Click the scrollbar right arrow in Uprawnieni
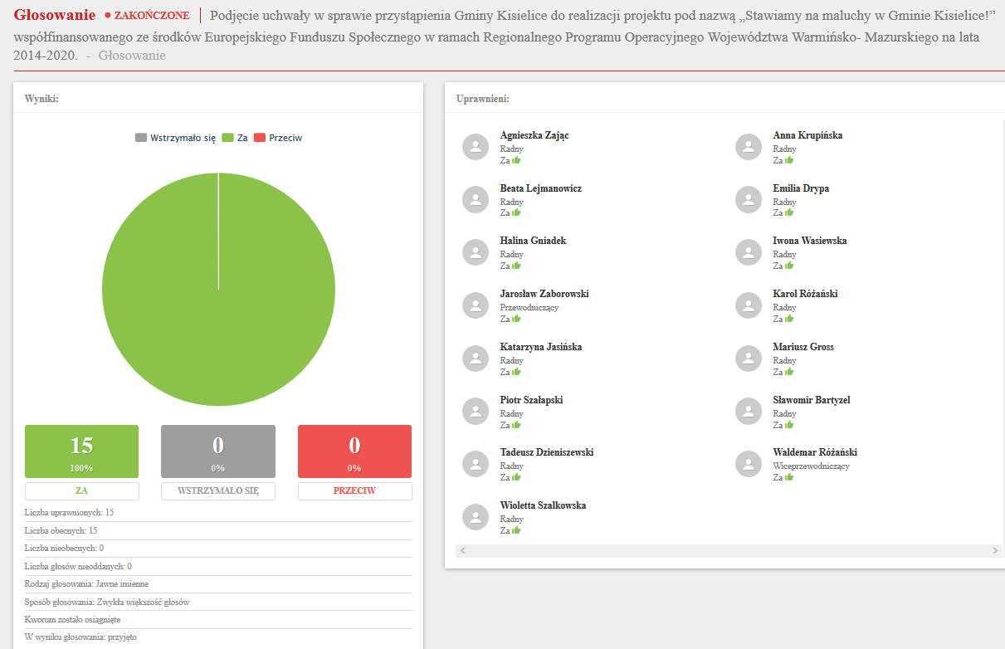Screen dimensions: 1005x649 coord(995,551)
